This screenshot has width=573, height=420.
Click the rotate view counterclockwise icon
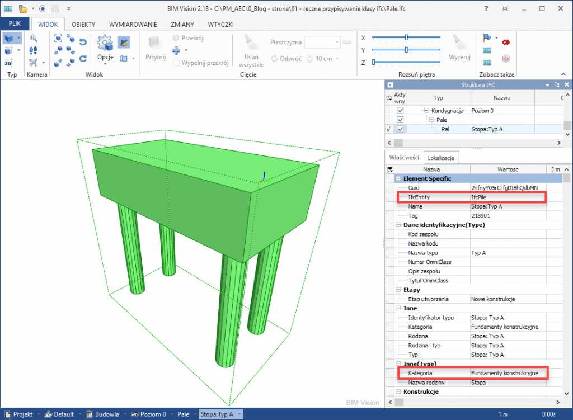coord(83,41)
